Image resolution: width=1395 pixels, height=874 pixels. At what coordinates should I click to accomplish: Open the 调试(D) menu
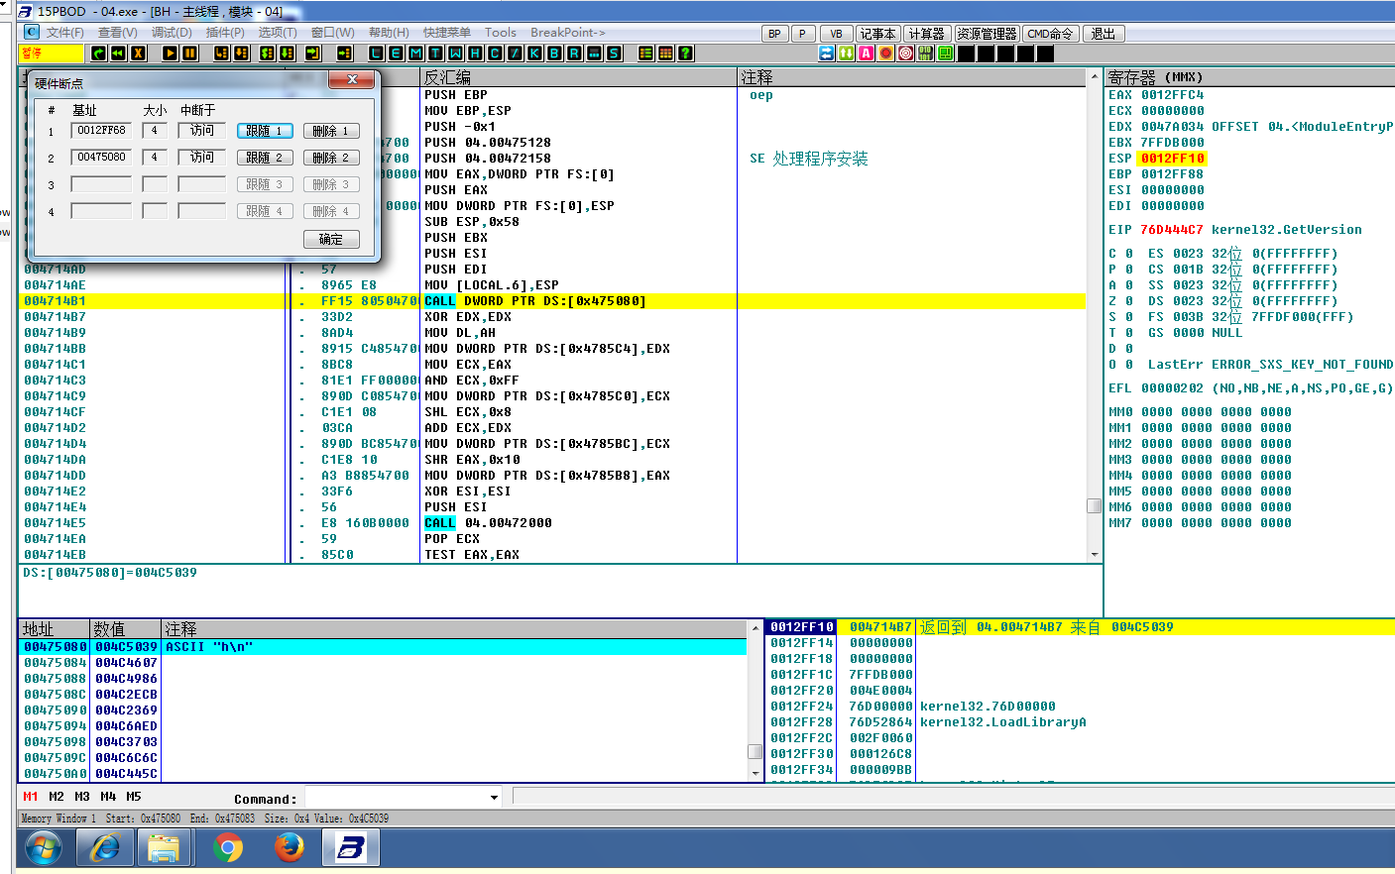click(172, 33)
